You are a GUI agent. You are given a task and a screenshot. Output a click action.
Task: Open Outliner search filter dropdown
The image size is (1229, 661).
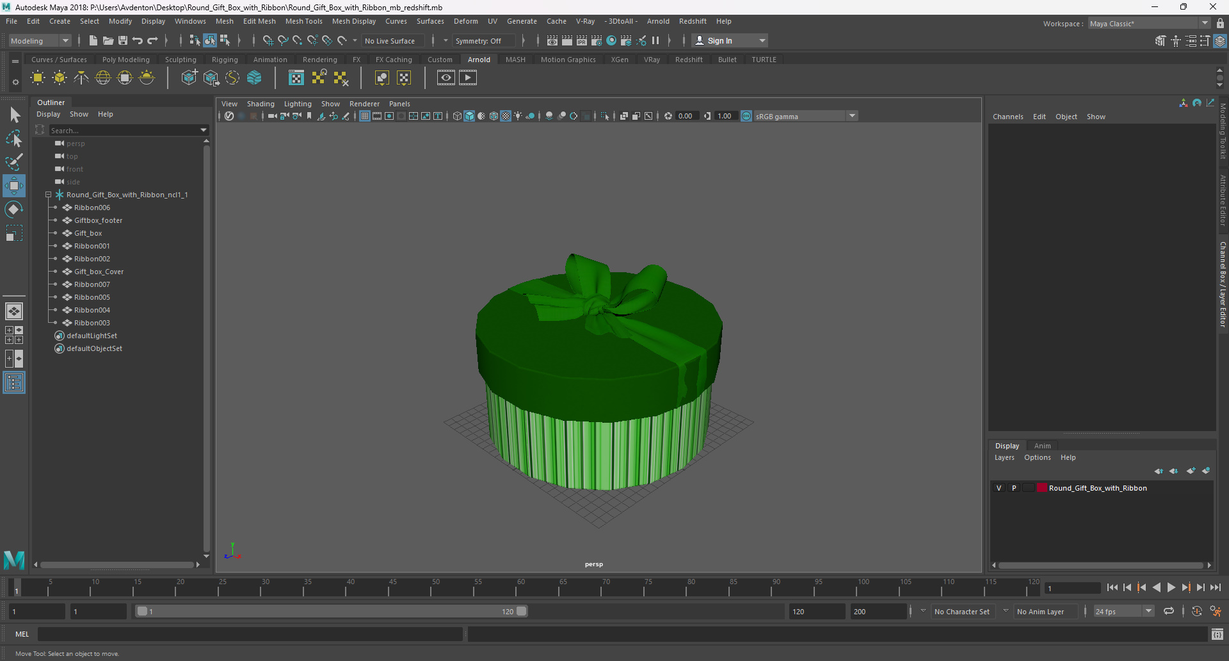tap(204, 131)
